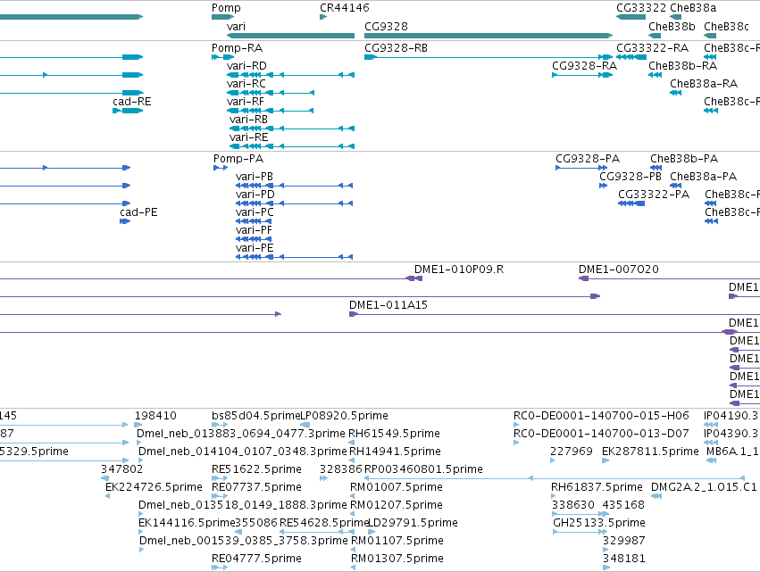Select the RC0-DE0001-140700-013-D07 label
This screenshot has width=760, height=572.
(601, 434)
